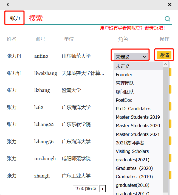
Task: Click the account name liweizhang
Action: click(46, 73)
